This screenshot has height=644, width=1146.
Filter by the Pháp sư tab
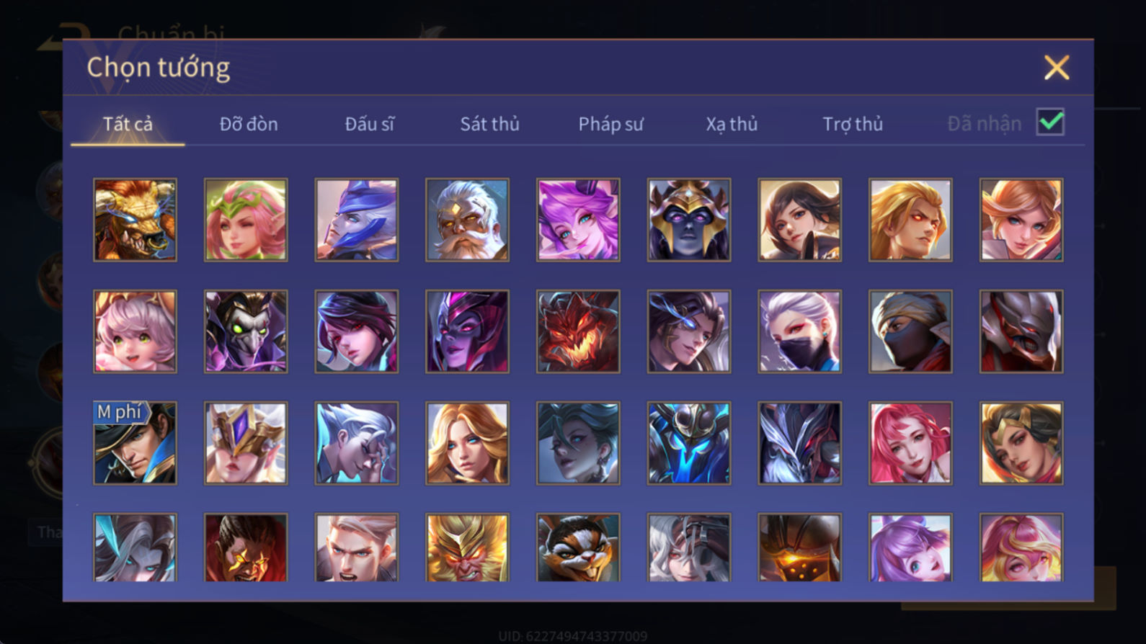611,124
